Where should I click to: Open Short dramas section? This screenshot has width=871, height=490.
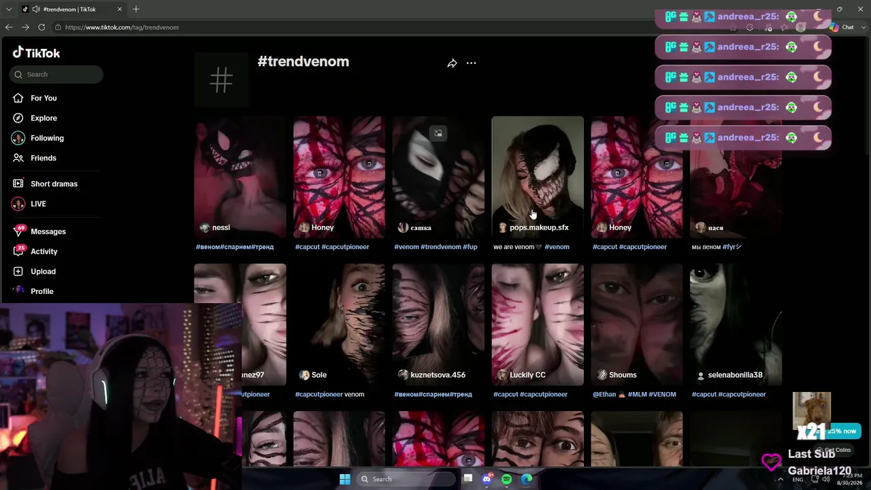click(x=54, y=184)
